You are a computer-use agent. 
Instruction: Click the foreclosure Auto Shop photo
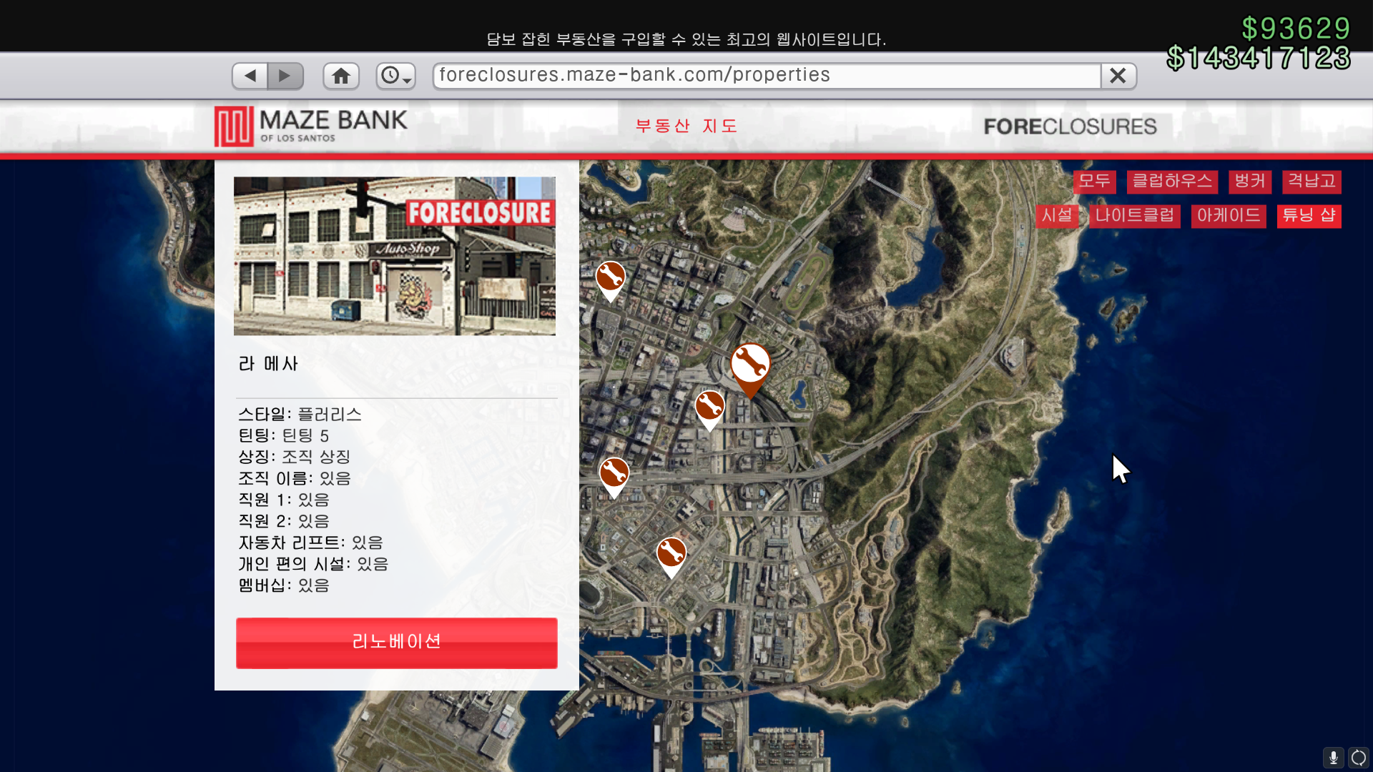[395, 256]
